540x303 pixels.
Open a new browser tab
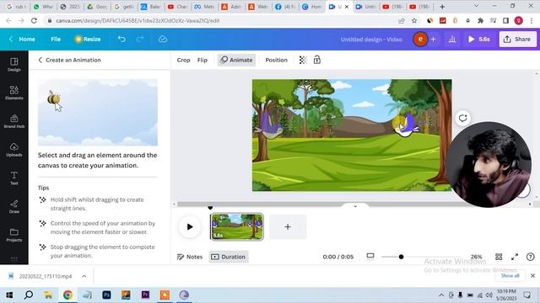point(442,7)
